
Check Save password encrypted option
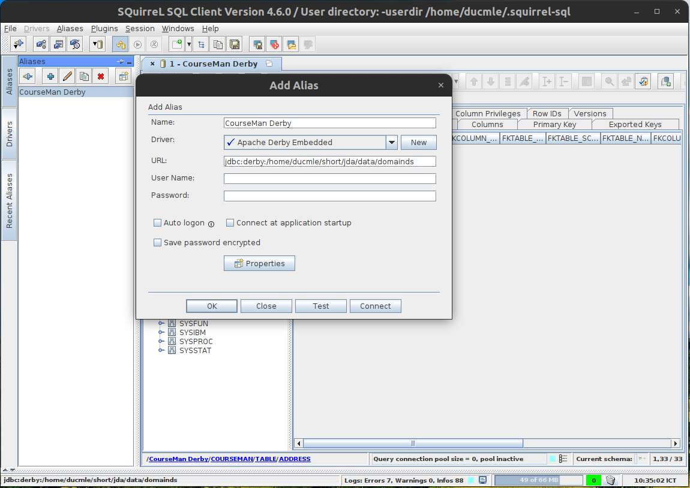[157, 243]
